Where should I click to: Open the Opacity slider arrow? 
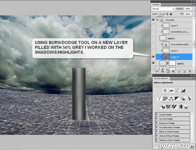pos(193,9)
